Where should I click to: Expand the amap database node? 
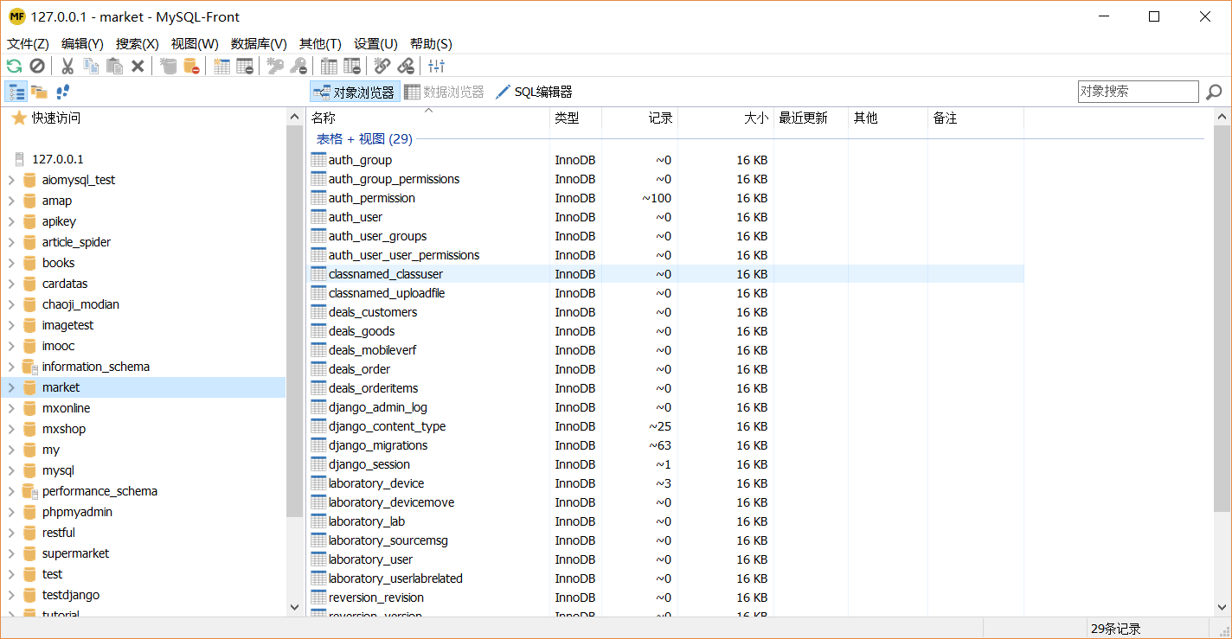(11, 201)
